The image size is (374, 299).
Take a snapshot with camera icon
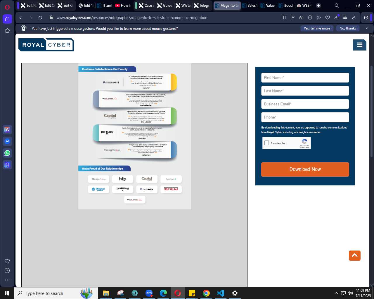tap(301, 18)
